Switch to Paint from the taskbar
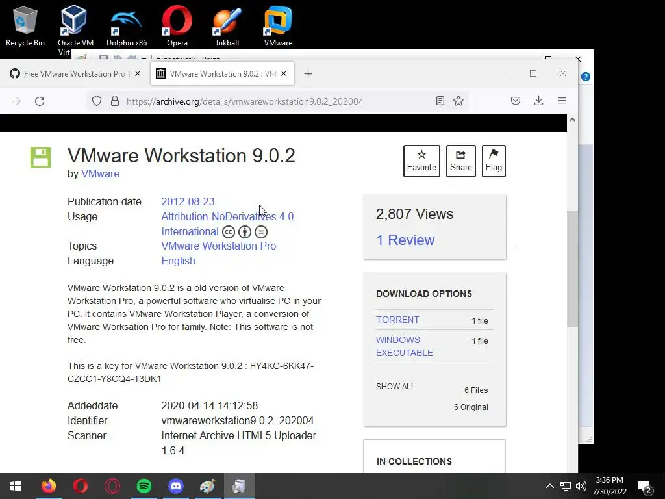665x499 pixels. point(207,486)
